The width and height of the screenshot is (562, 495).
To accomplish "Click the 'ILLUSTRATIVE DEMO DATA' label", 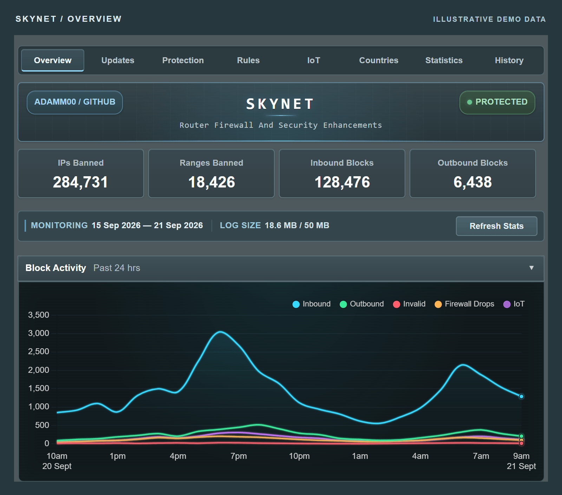I will point(489,19).
